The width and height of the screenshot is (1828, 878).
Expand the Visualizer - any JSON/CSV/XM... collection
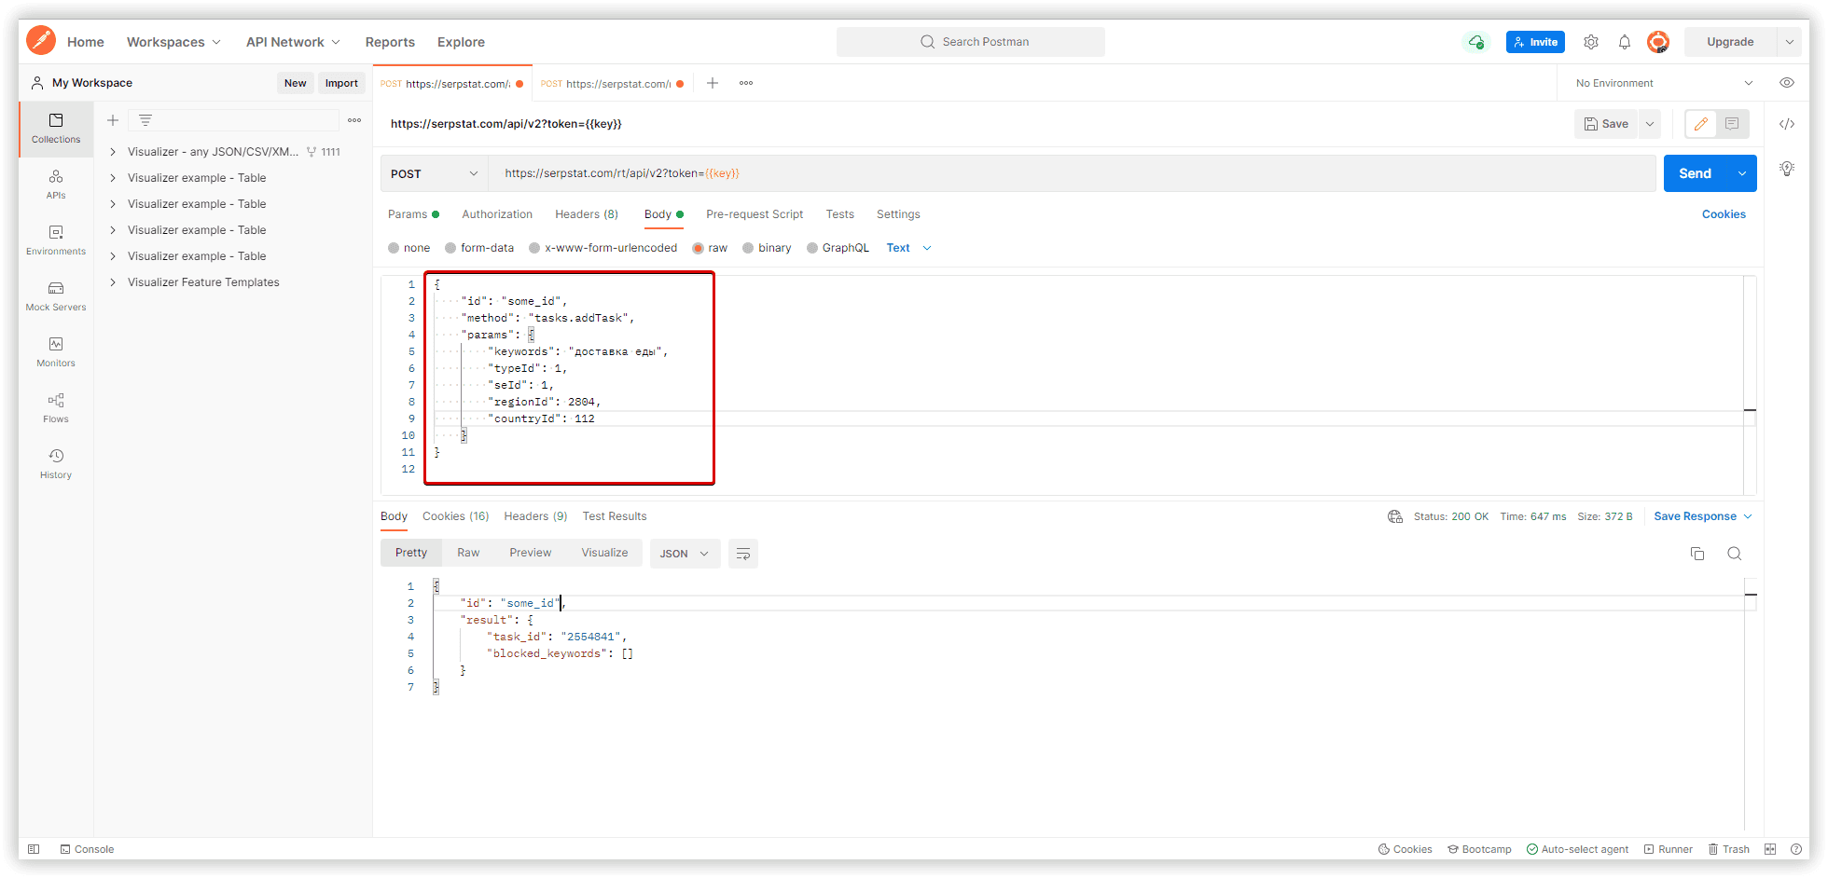(x=113, y=152)
